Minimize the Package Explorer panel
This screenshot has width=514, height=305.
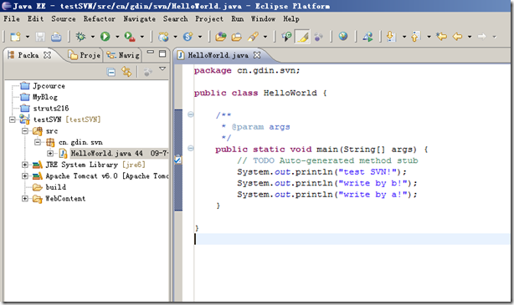point(151,53)
